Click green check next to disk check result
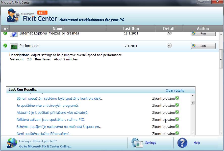Viewport: 224px width, 151px height. tap(177, 98)
